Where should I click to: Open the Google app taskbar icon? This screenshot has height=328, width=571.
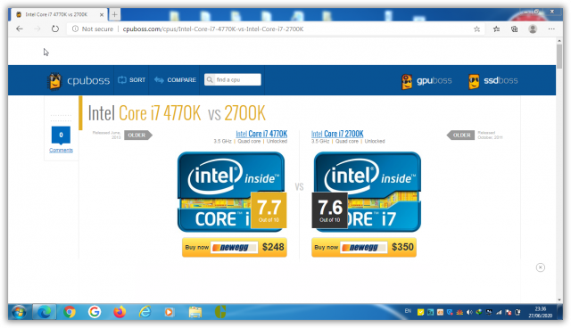pos(95,312)
